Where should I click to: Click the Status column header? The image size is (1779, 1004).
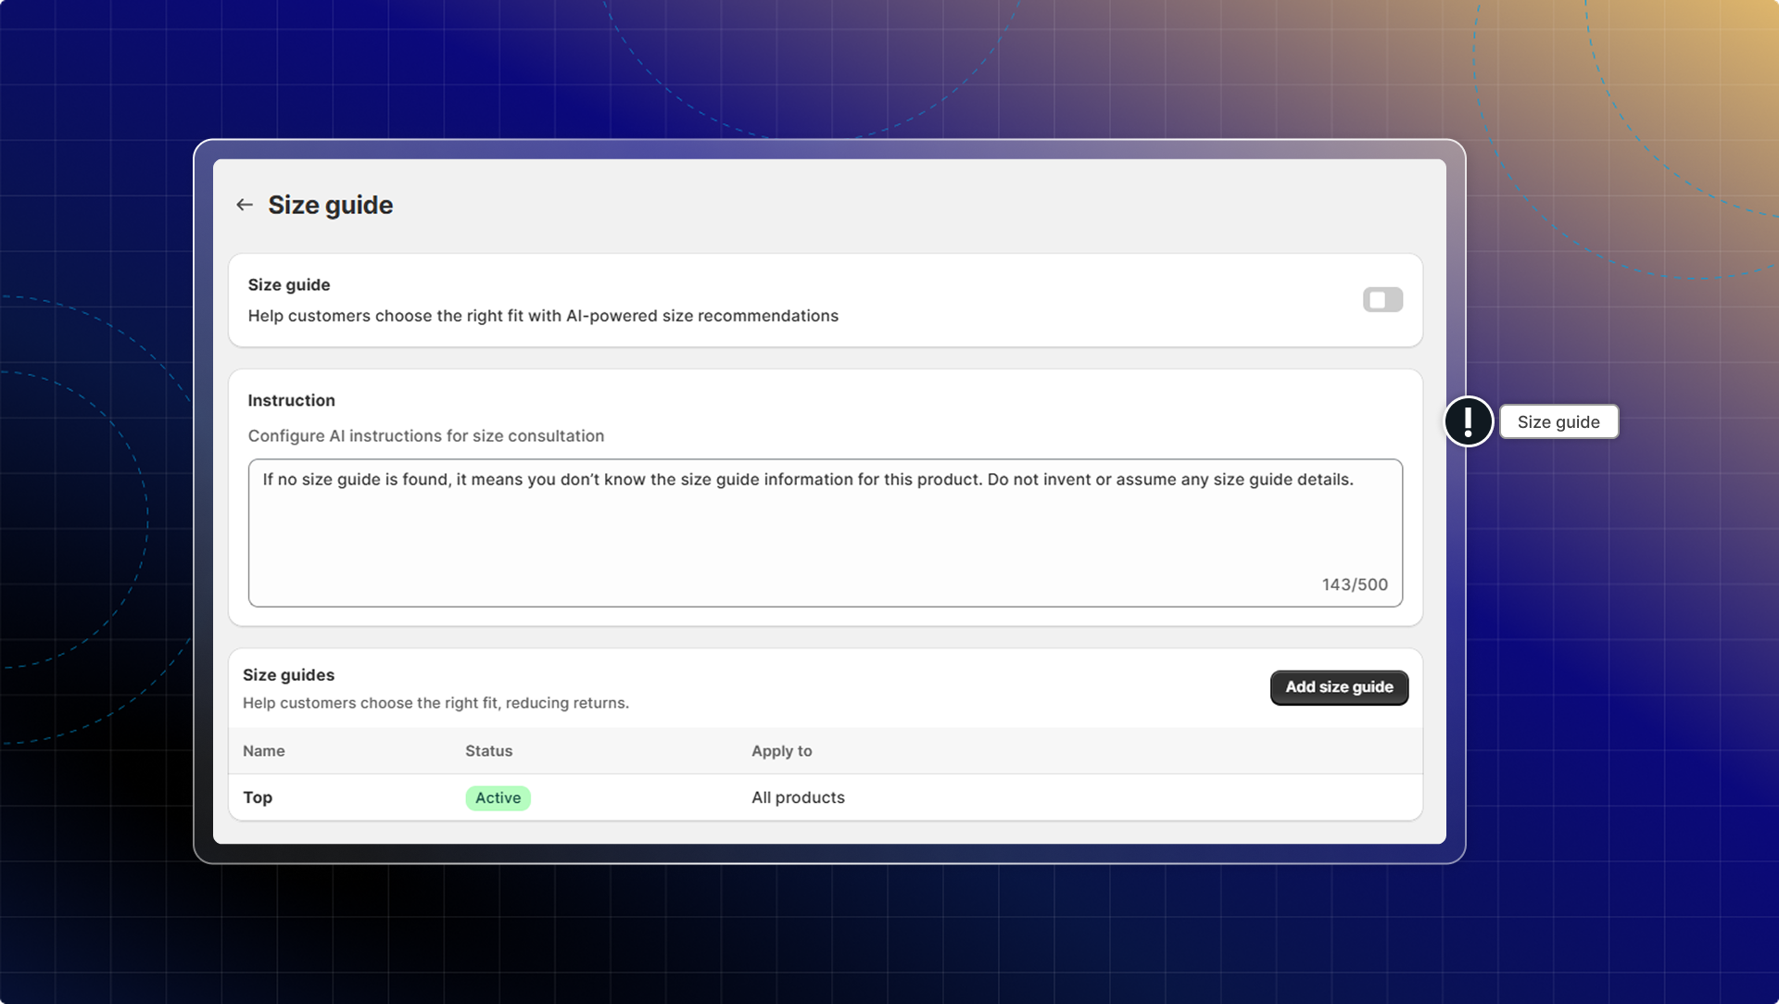tap(488, 751)
